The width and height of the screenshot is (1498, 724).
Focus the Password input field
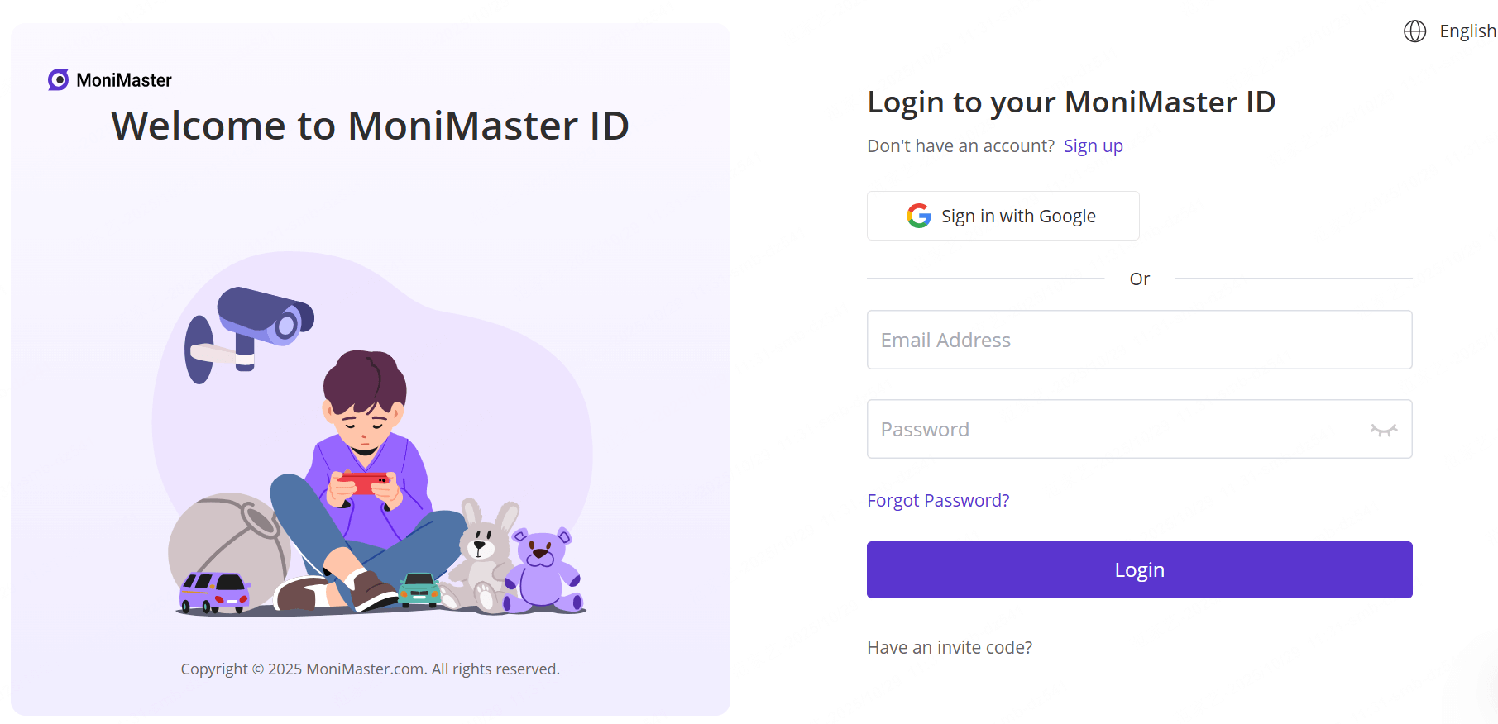coord(1117,430)
